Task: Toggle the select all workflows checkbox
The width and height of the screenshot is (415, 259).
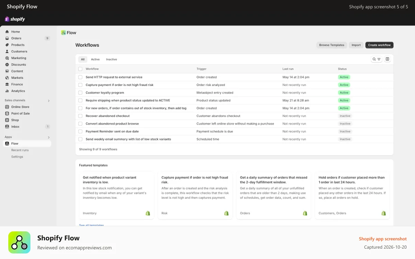Action: click(80, 69)
